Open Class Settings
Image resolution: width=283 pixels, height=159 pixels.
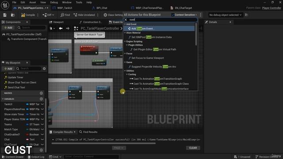[x=113, y=15]
